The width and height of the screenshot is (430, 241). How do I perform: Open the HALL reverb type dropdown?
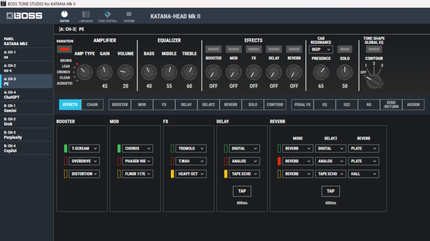point(363,174)
